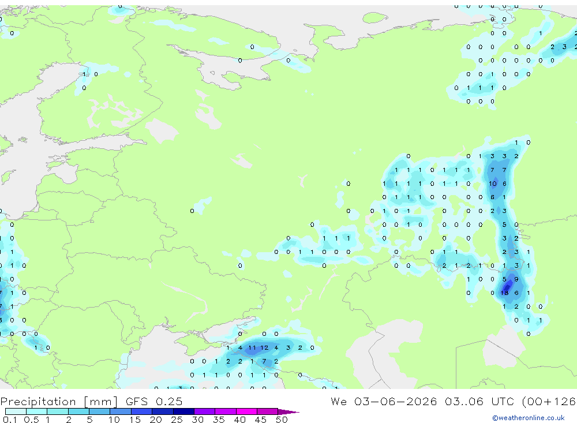This screenshot has height=423, width=577.
Task: Click the "10" precipitation value on the map
Action: coord(493,184)
